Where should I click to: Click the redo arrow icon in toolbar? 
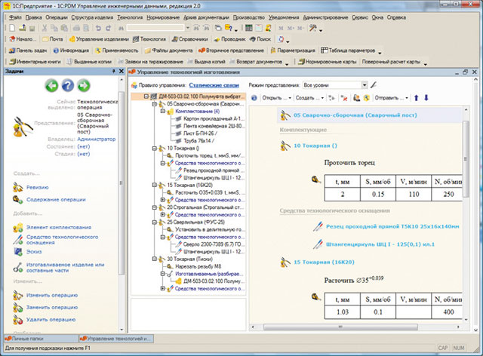point(108,28)
